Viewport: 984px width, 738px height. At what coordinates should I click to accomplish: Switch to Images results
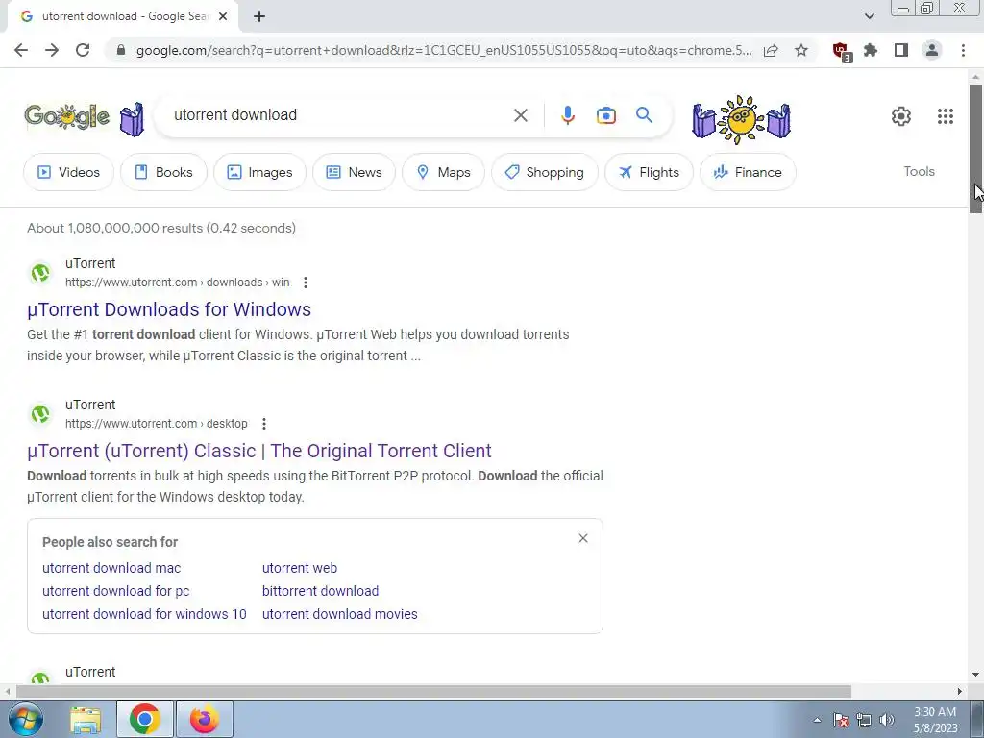259,172
